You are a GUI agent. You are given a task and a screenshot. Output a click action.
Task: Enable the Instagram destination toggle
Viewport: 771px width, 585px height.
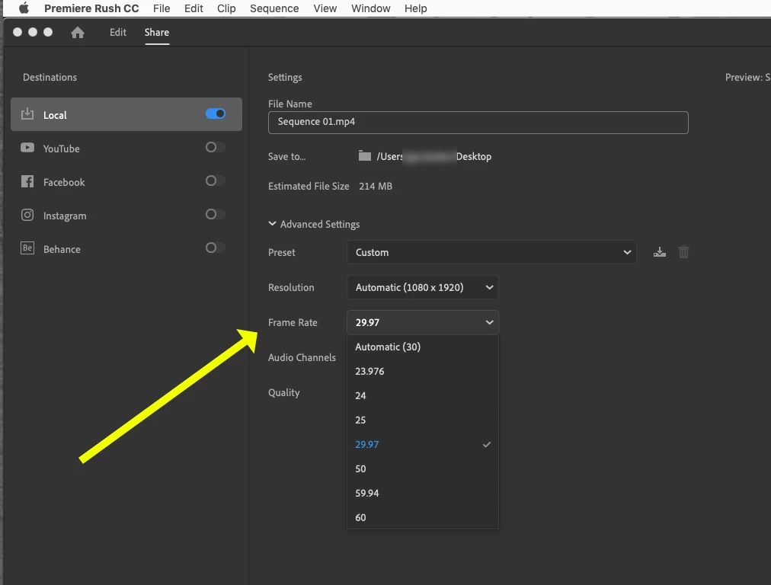[x=216, y=214]
